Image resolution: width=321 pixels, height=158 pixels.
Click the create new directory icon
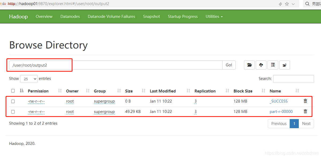(285, 65)
